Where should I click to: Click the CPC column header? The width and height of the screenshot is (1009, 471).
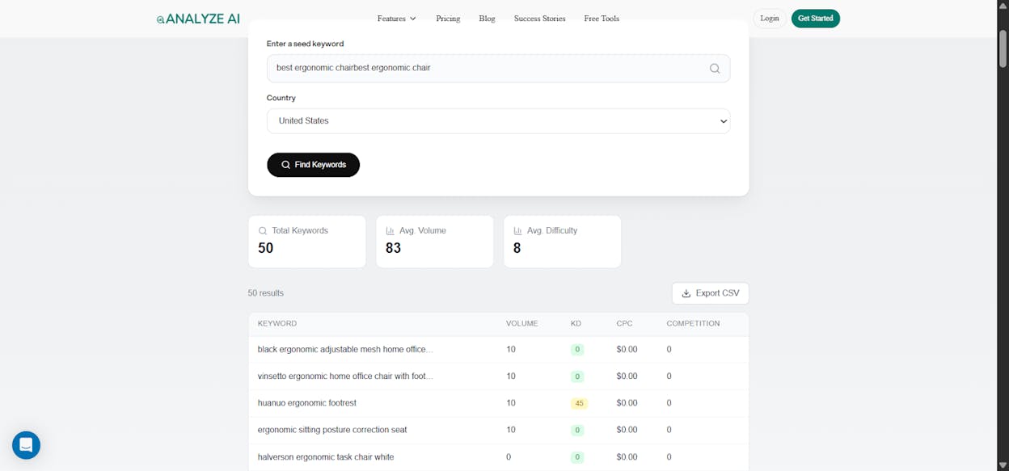point(624,323)
